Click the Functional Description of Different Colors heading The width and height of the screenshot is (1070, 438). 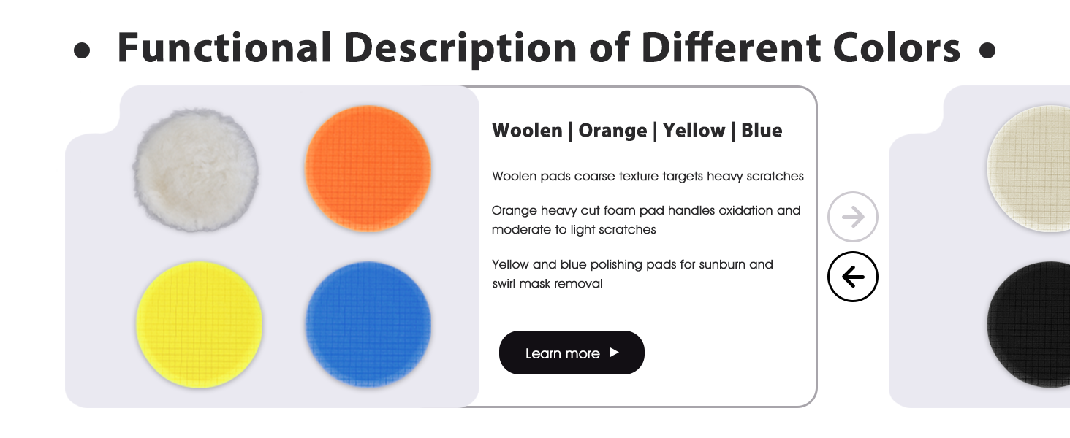point(538,47)
